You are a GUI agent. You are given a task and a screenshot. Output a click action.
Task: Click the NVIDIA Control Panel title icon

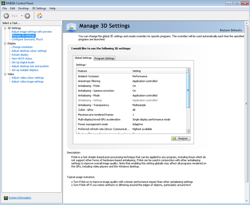[x=3, y=3]
